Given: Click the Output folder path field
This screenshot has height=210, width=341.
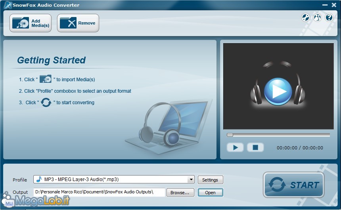Looking at the screenshot, I should [99, 192].
